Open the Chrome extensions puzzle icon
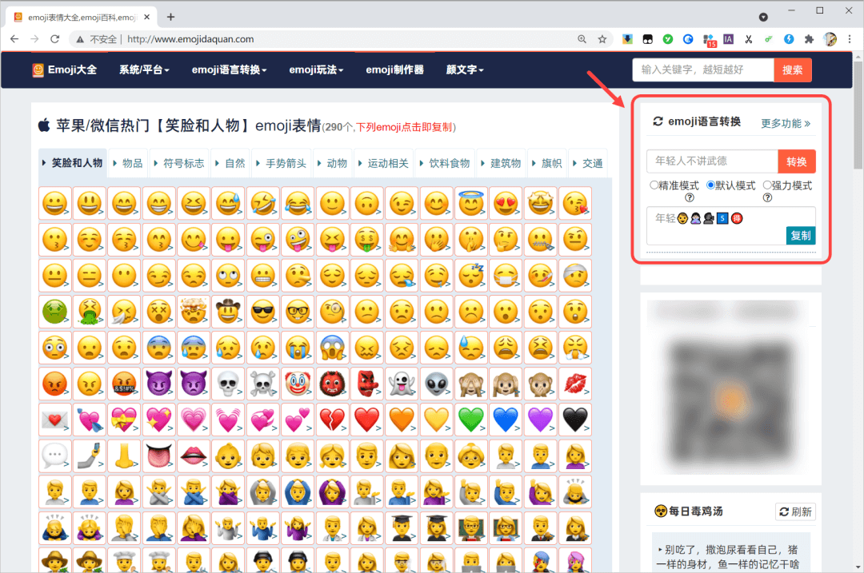This screenshot has height=573, width=864. [x=809, y=39]
